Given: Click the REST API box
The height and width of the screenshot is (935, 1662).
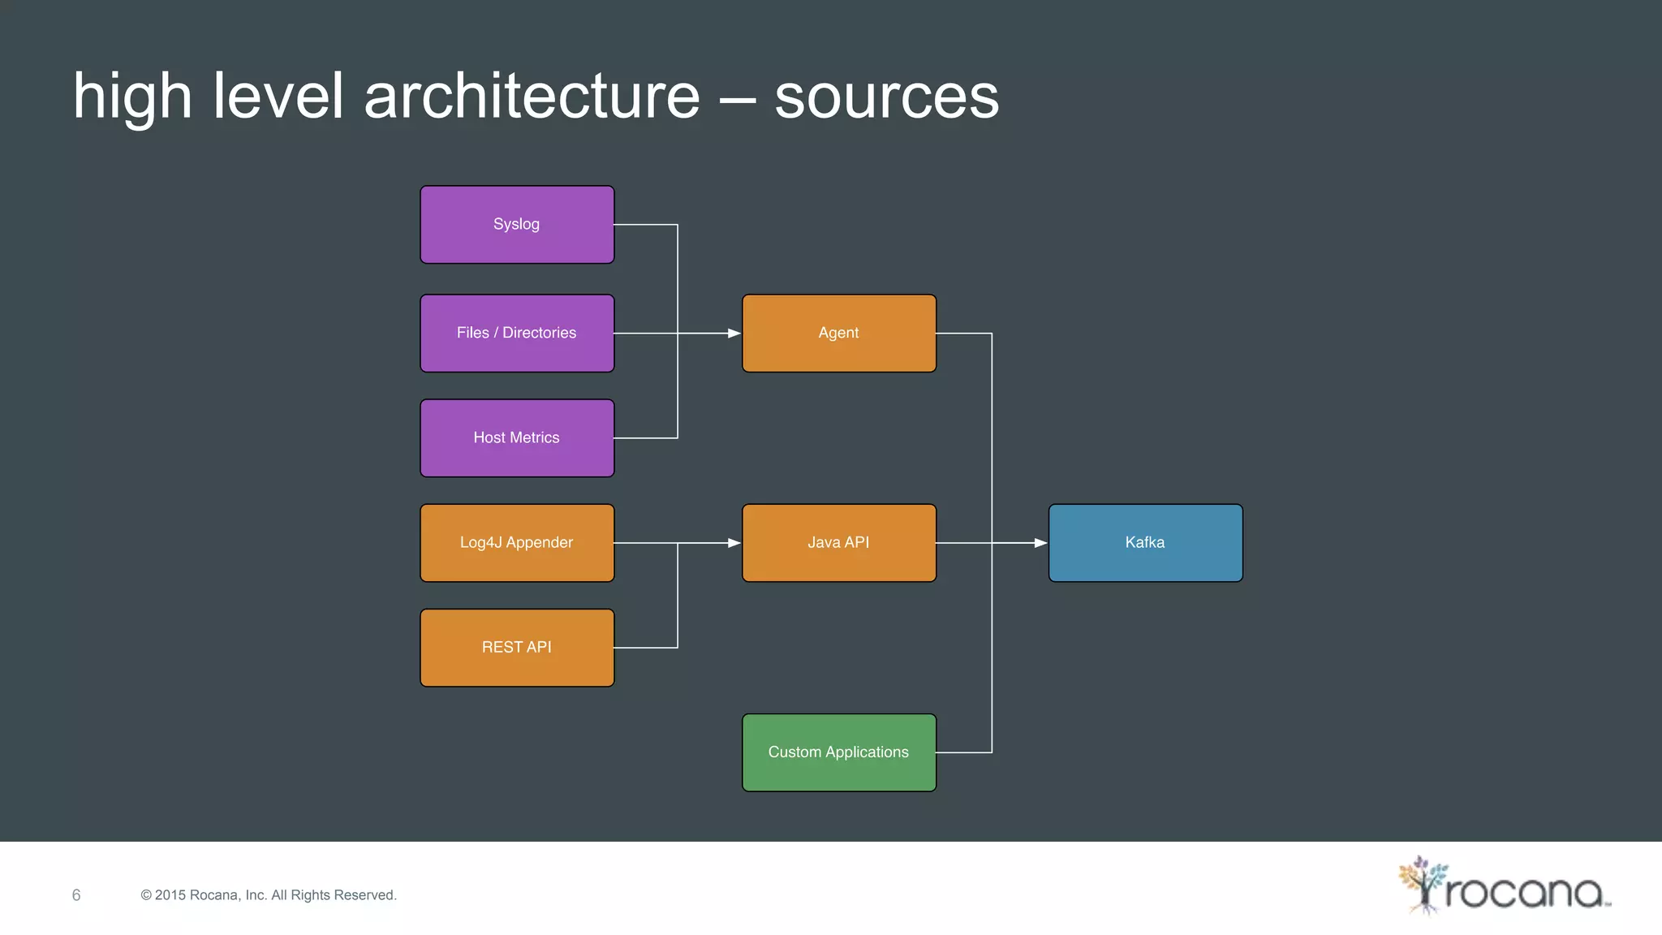Looking at the screenshot, I should (x=517, y=648).
